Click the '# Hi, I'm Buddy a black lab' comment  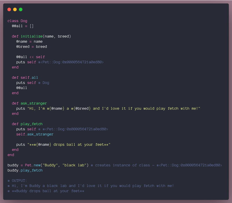tap(91, 186)
